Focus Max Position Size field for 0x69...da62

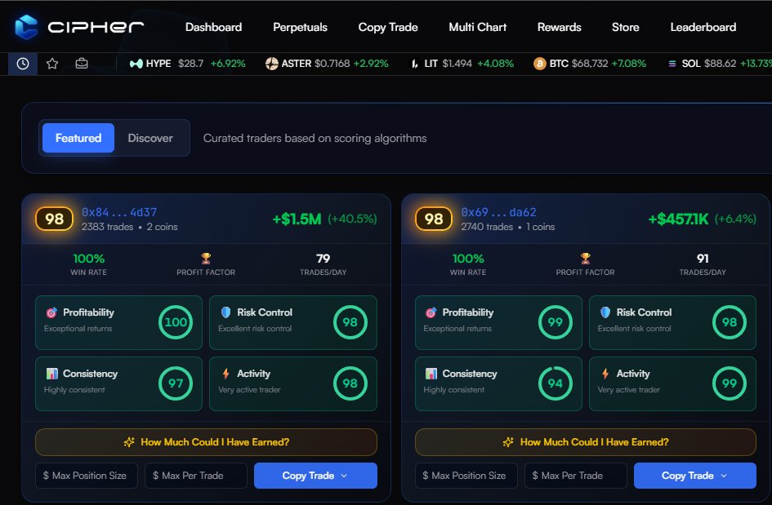pyautogui.click(x=466, y=476)
